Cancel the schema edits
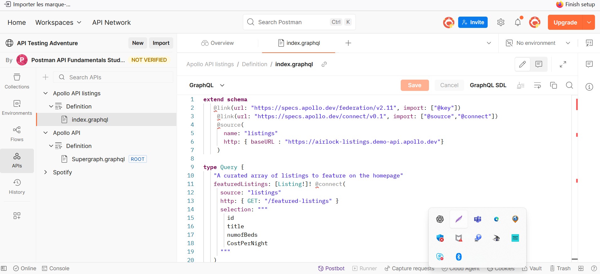Screen dimensions: 600x274 tap(449, 85)
